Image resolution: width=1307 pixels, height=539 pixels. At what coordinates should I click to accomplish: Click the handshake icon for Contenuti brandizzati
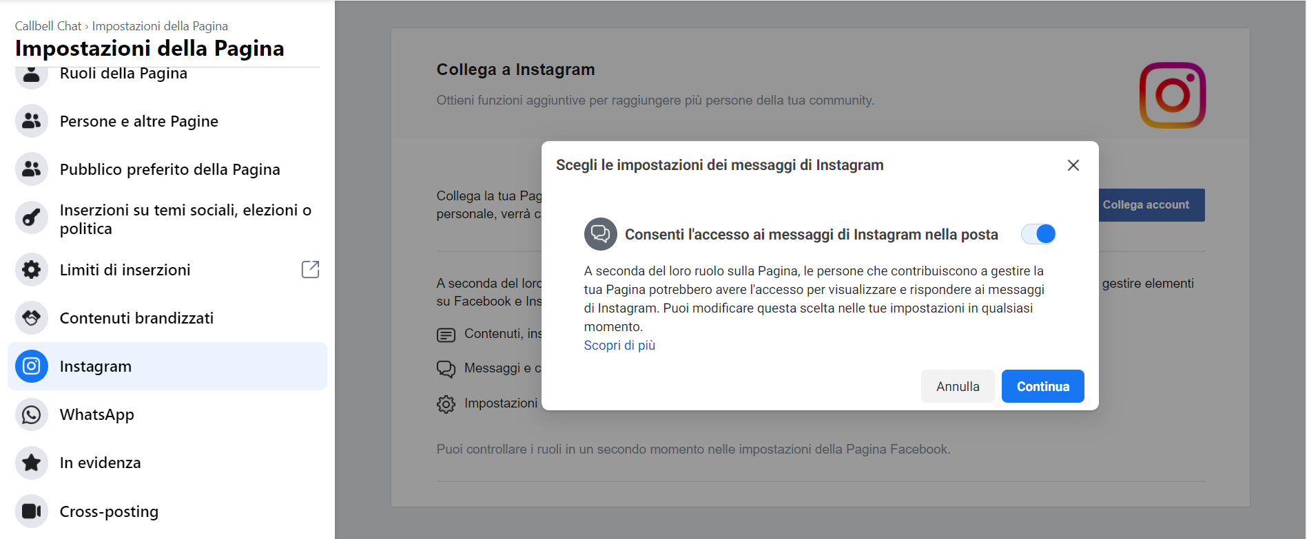pyautogui.click(x=32, y=318)
